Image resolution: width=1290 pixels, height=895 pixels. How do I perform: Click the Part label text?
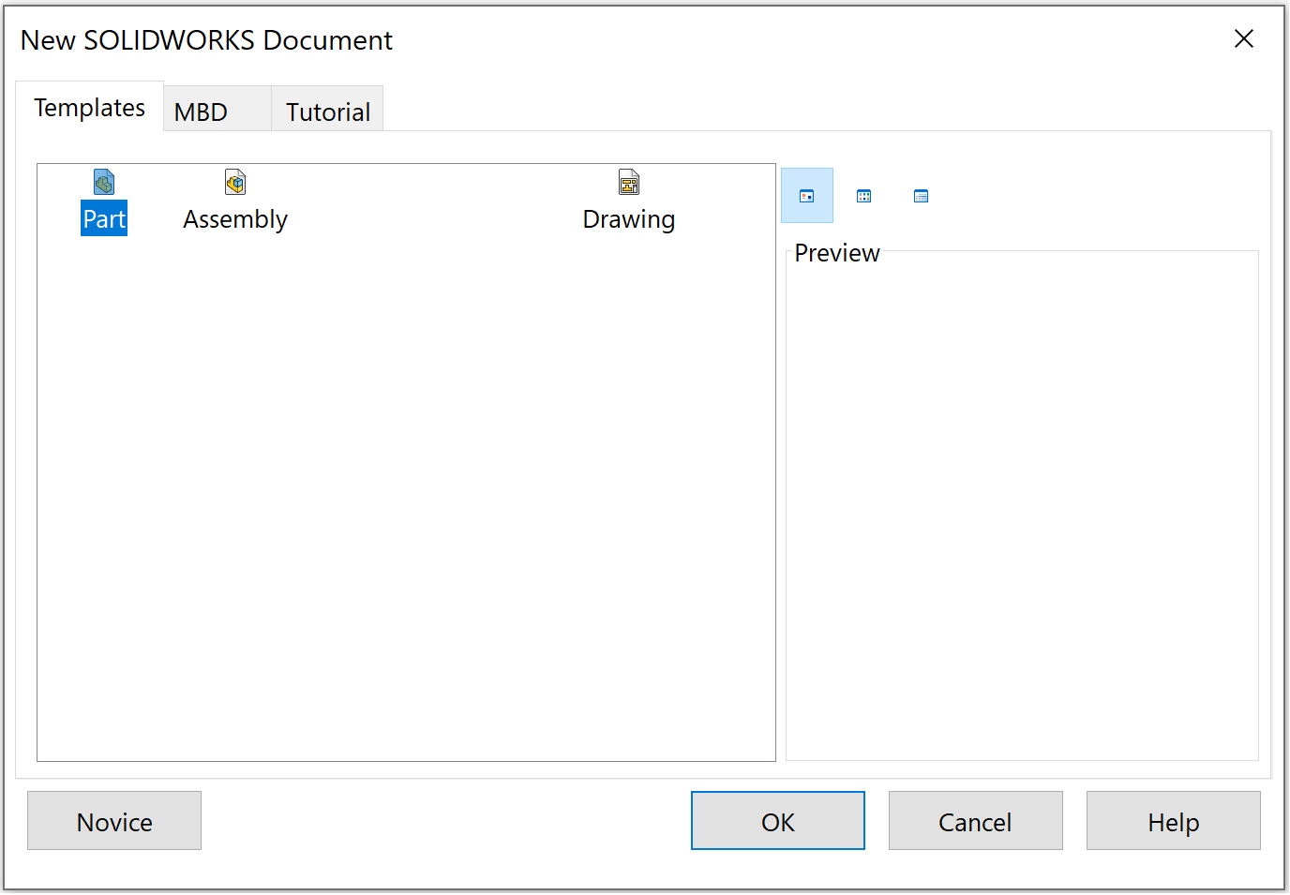coord(104,218)
